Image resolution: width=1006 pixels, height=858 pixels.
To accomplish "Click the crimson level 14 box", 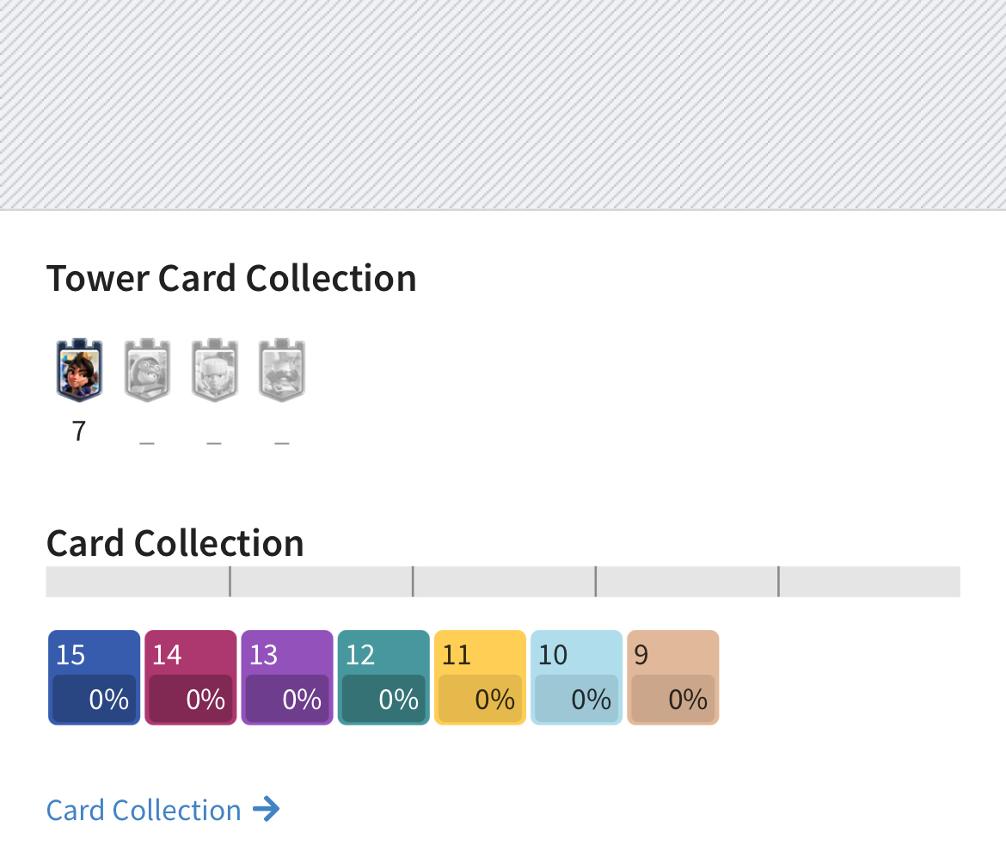I will pyautogui.click(x=190, y=677).
